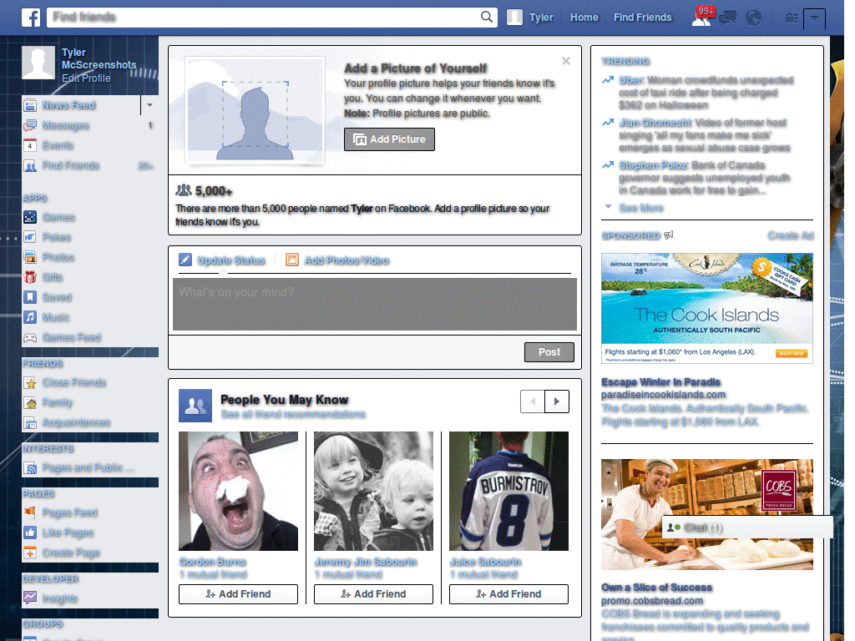Open privacy shortcuts icon in top bar
Screen dimensions: 855x641
coord(792,18)
